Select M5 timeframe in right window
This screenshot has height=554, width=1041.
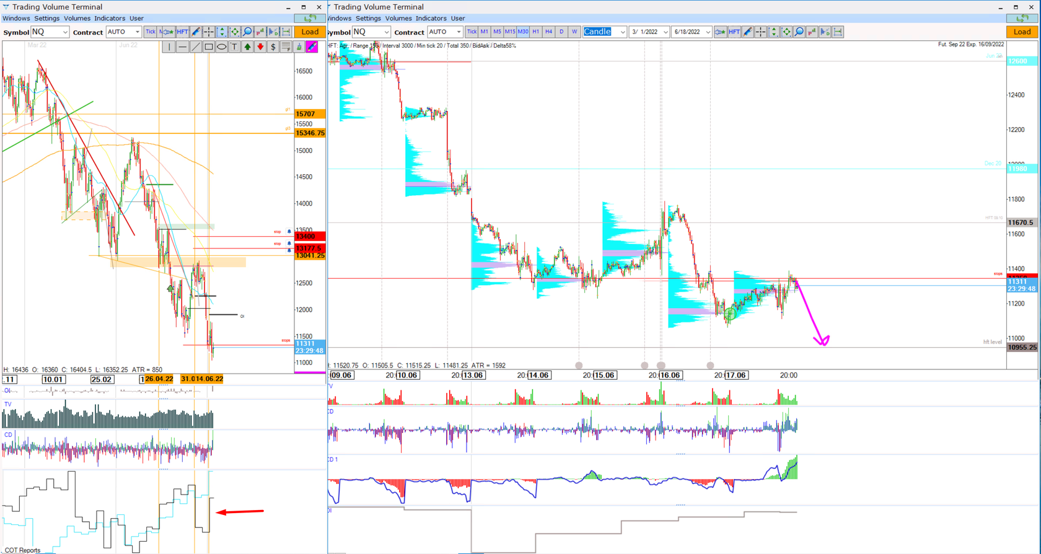497,32
